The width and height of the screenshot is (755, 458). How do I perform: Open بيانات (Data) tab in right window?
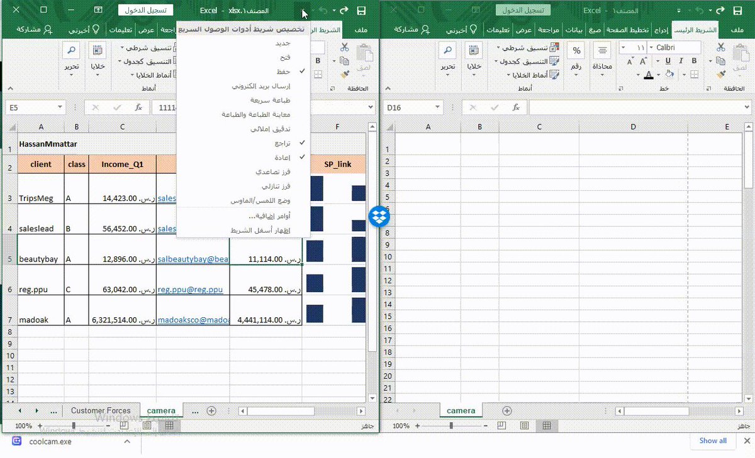[x=574, y=30]
